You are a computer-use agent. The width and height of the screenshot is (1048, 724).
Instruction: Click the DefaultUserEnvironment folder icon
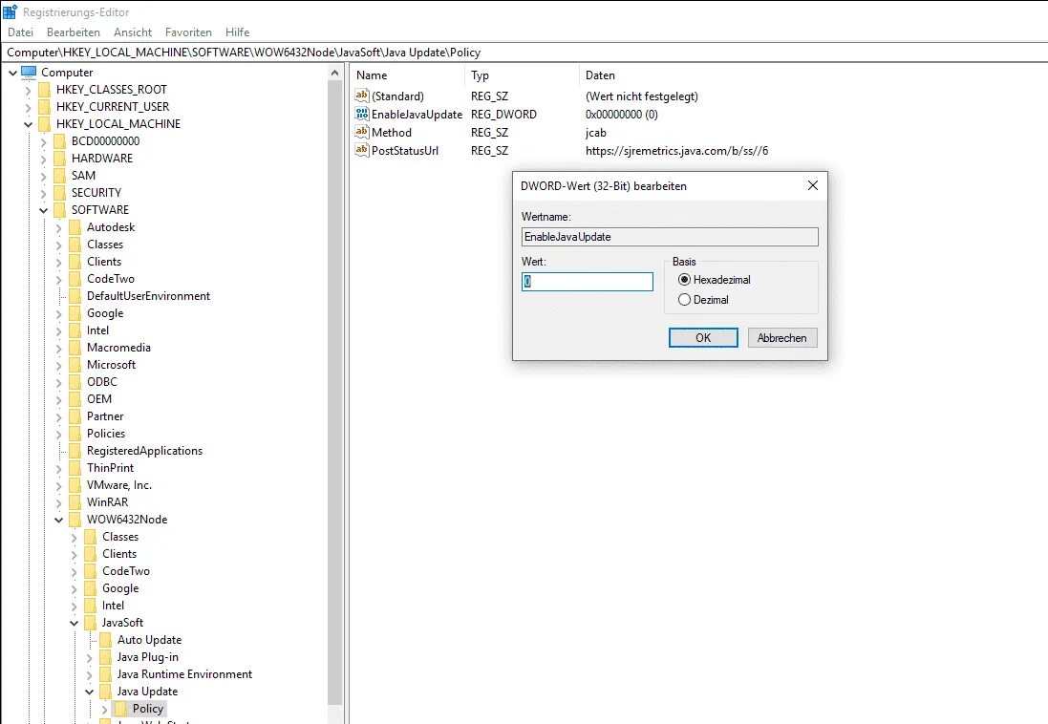[75, 296]
